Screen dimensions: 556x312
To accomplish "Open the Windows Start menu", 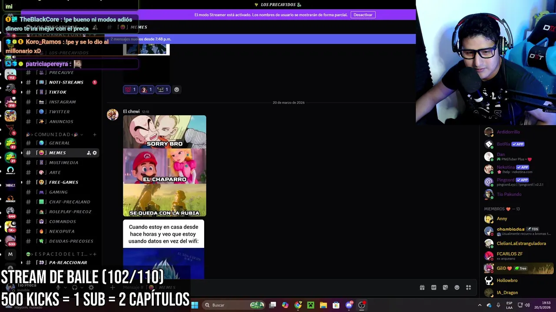I will click(x=195, y=305).
